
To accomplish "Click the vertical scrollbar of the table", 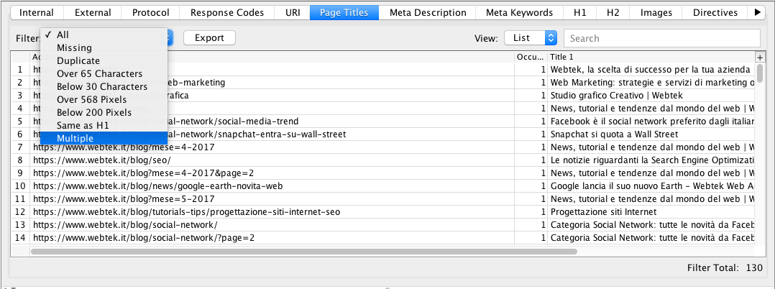I will 760,73.
